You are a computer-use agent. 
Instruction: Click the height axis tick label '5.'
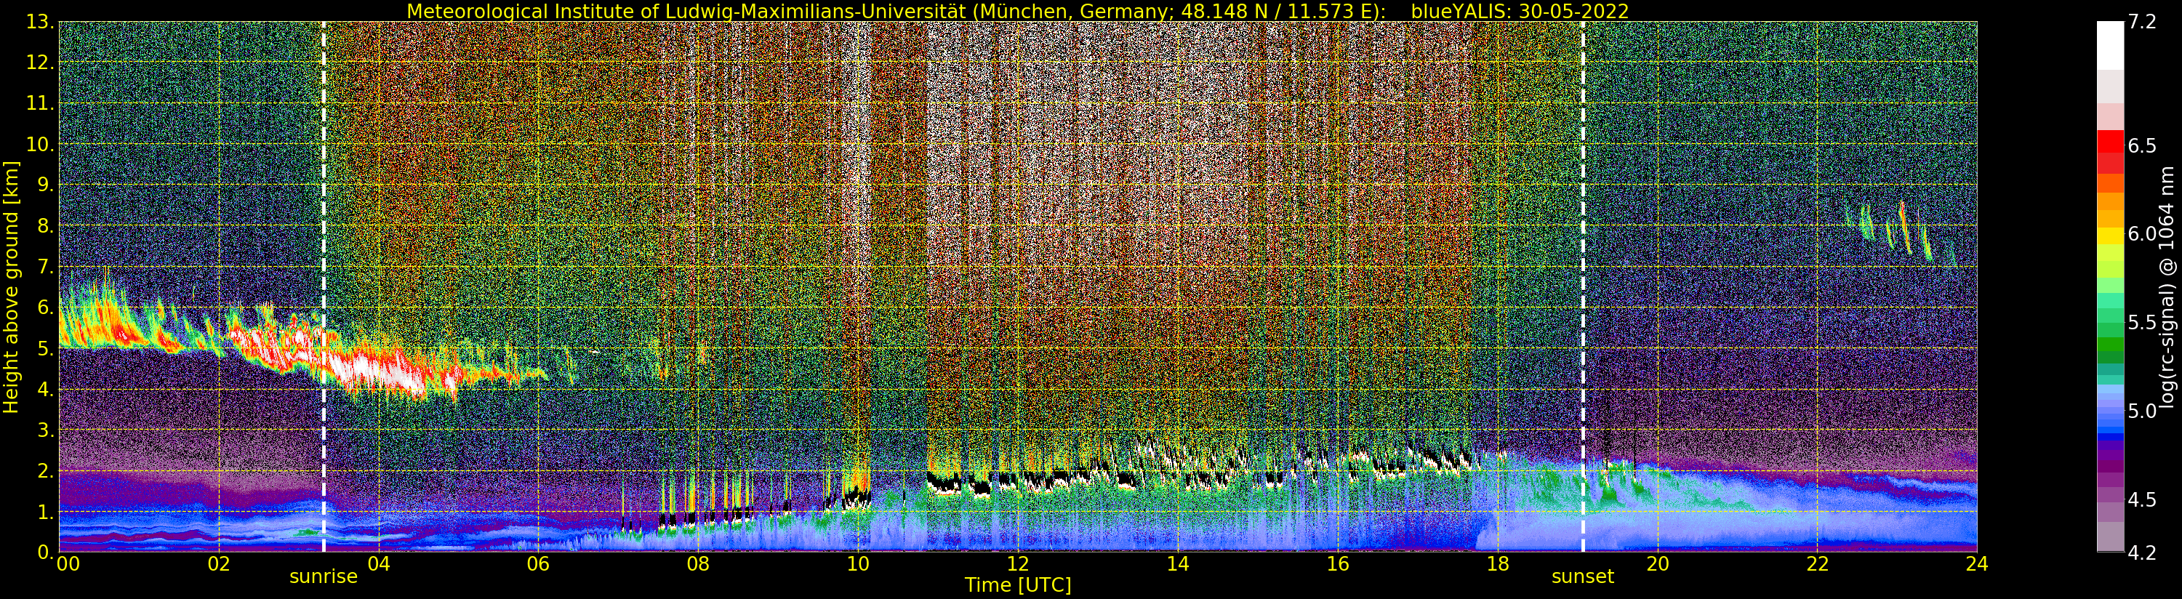pos(45,348)
